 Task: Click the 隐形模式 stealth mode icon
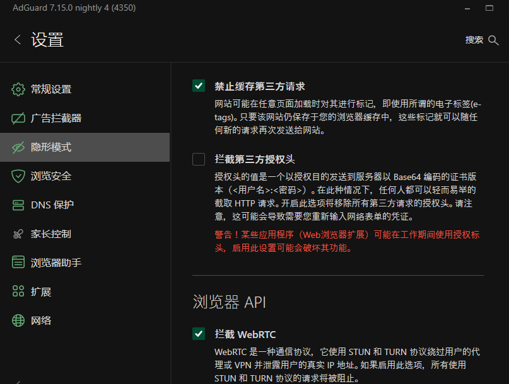(18, 147)
